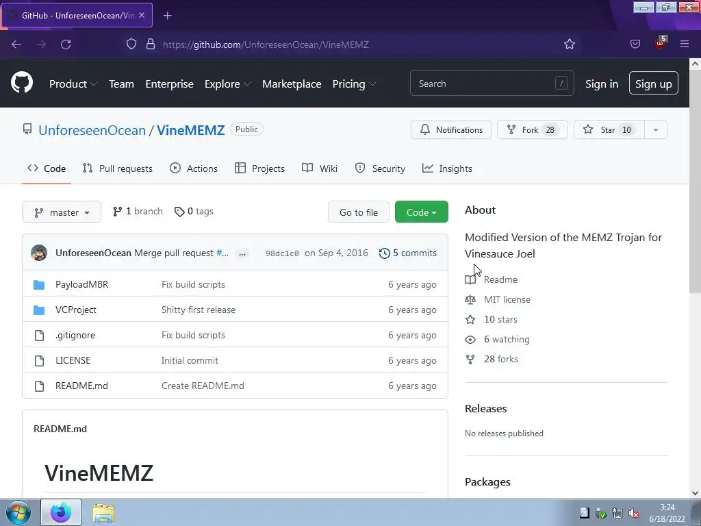Click the muted volume tray icon
Image resolution: width=701 pixels, height=526 pixels.
(x=633, y=513)
